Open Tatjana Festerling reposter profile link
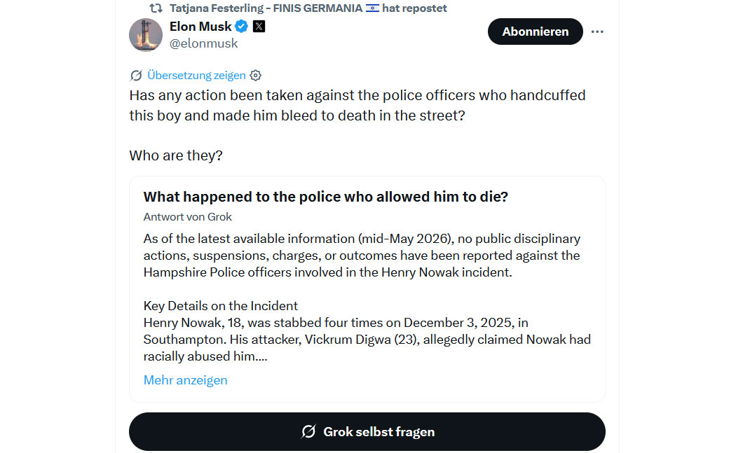736x453 pixels. [x=266, y=8]
